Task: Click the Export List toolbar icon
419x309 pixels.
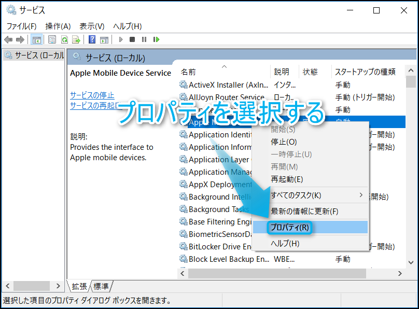Action: pos(76,39)
